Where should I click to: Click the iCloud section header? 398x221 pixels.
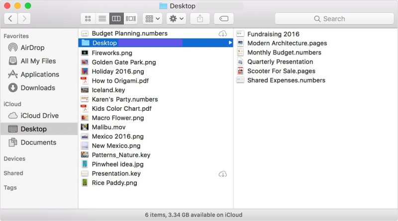click(12, 104)
